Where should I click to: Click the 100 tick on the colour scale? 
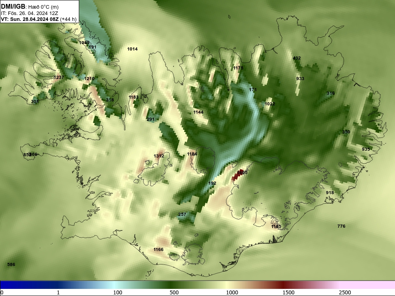click(x=118, y=292)
